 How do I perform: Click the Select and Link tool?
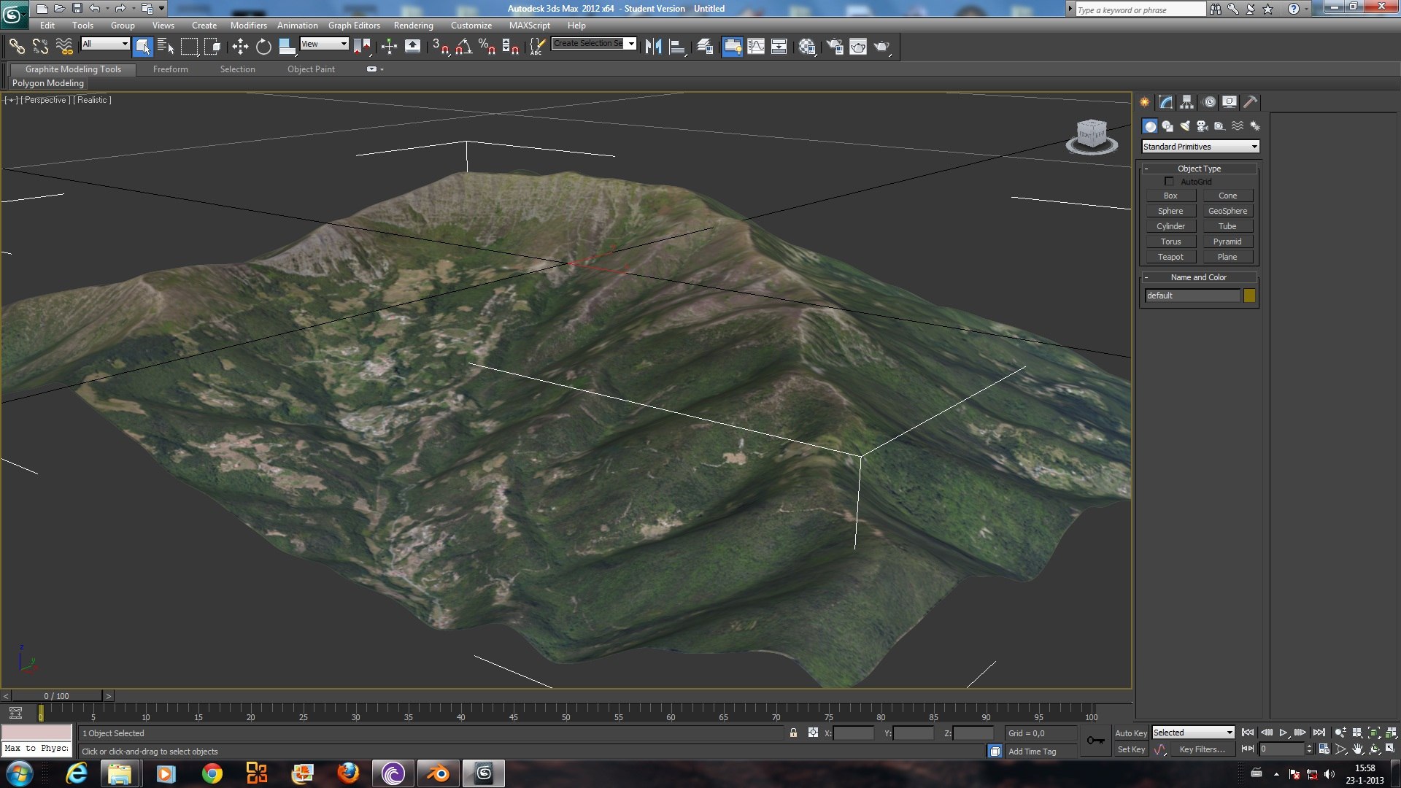coord(16,47)
